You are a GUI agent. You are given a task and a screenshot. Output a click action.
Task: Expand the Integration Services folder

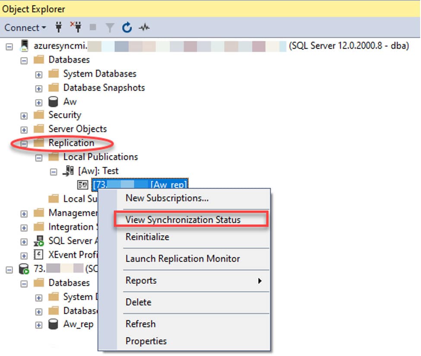point(24,228)
